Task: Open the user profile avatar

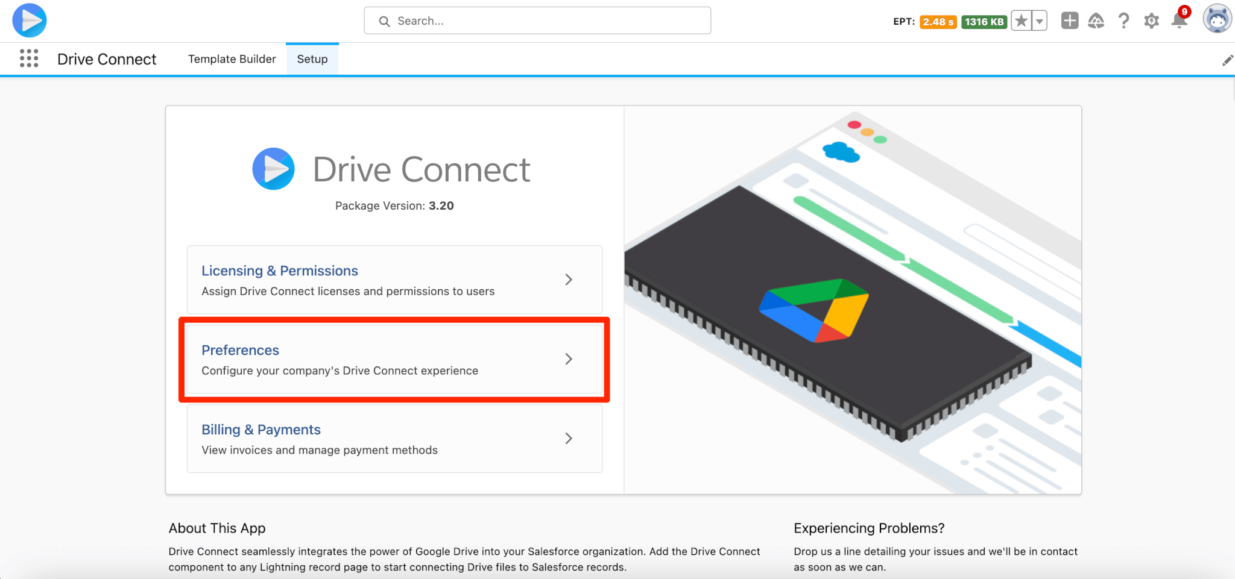Action: [x=1217, y=20]
